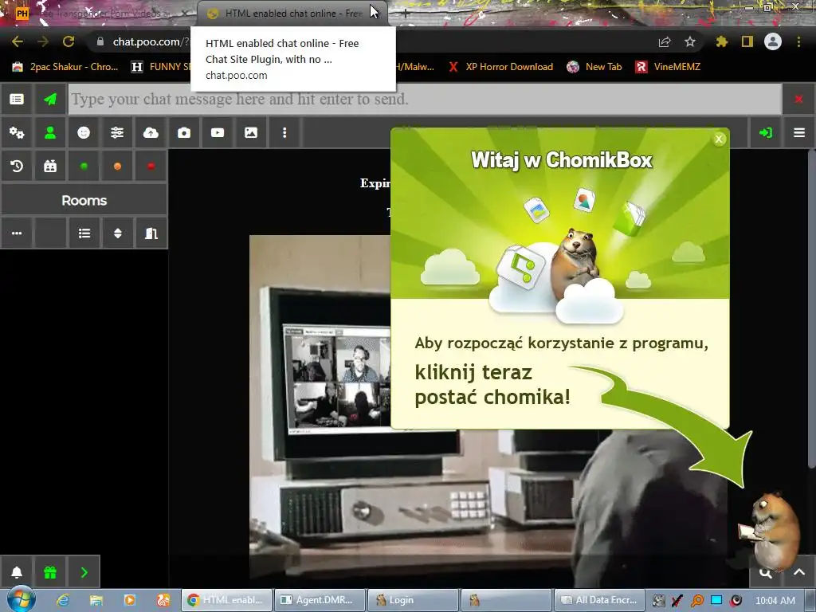Open a new browser tab with plus

405,14
